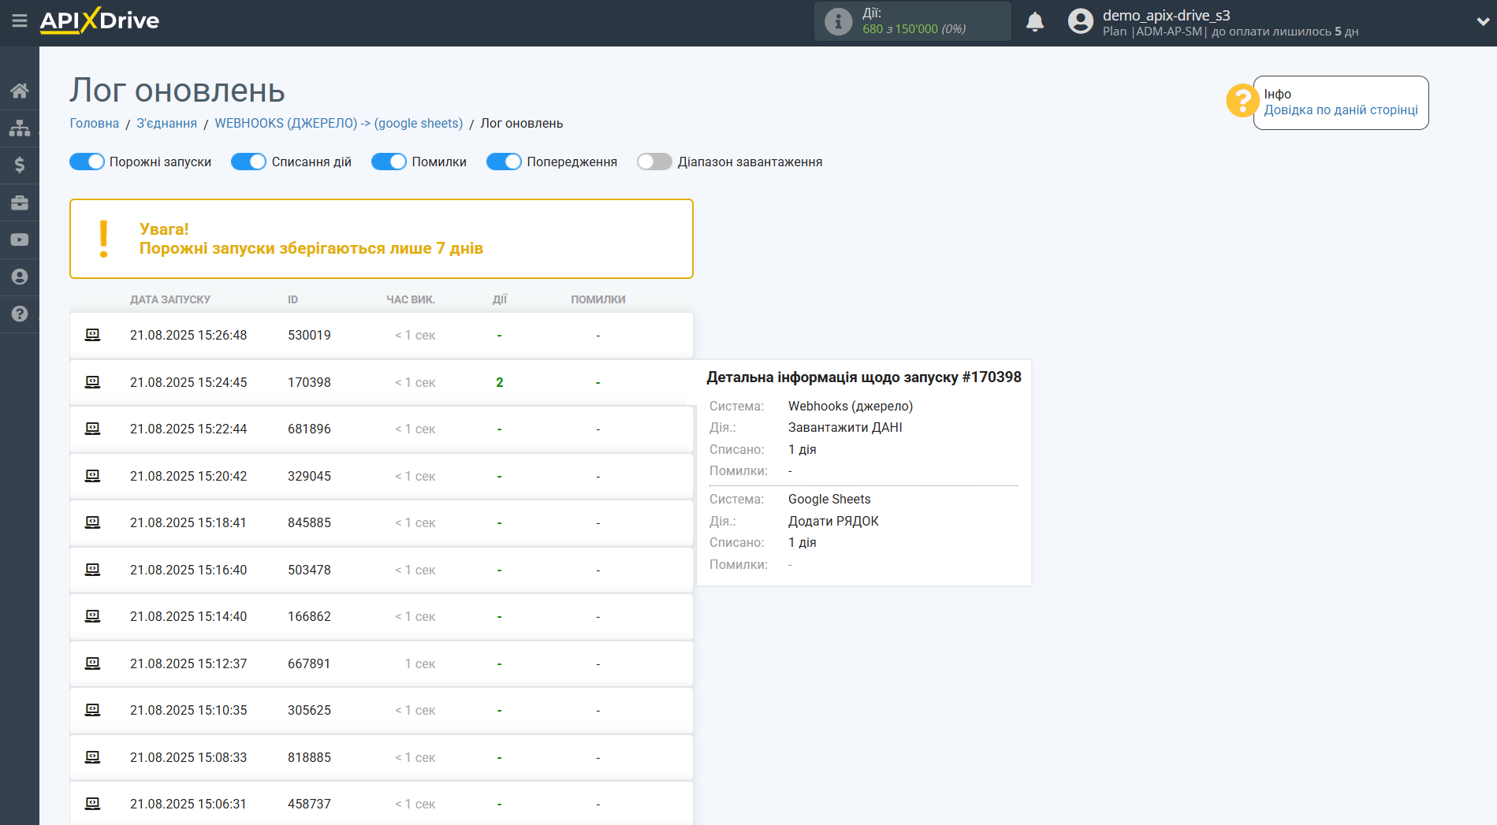1497x825 pixels.
Task: Click ДІЇ column header
Action: point(500,299)
